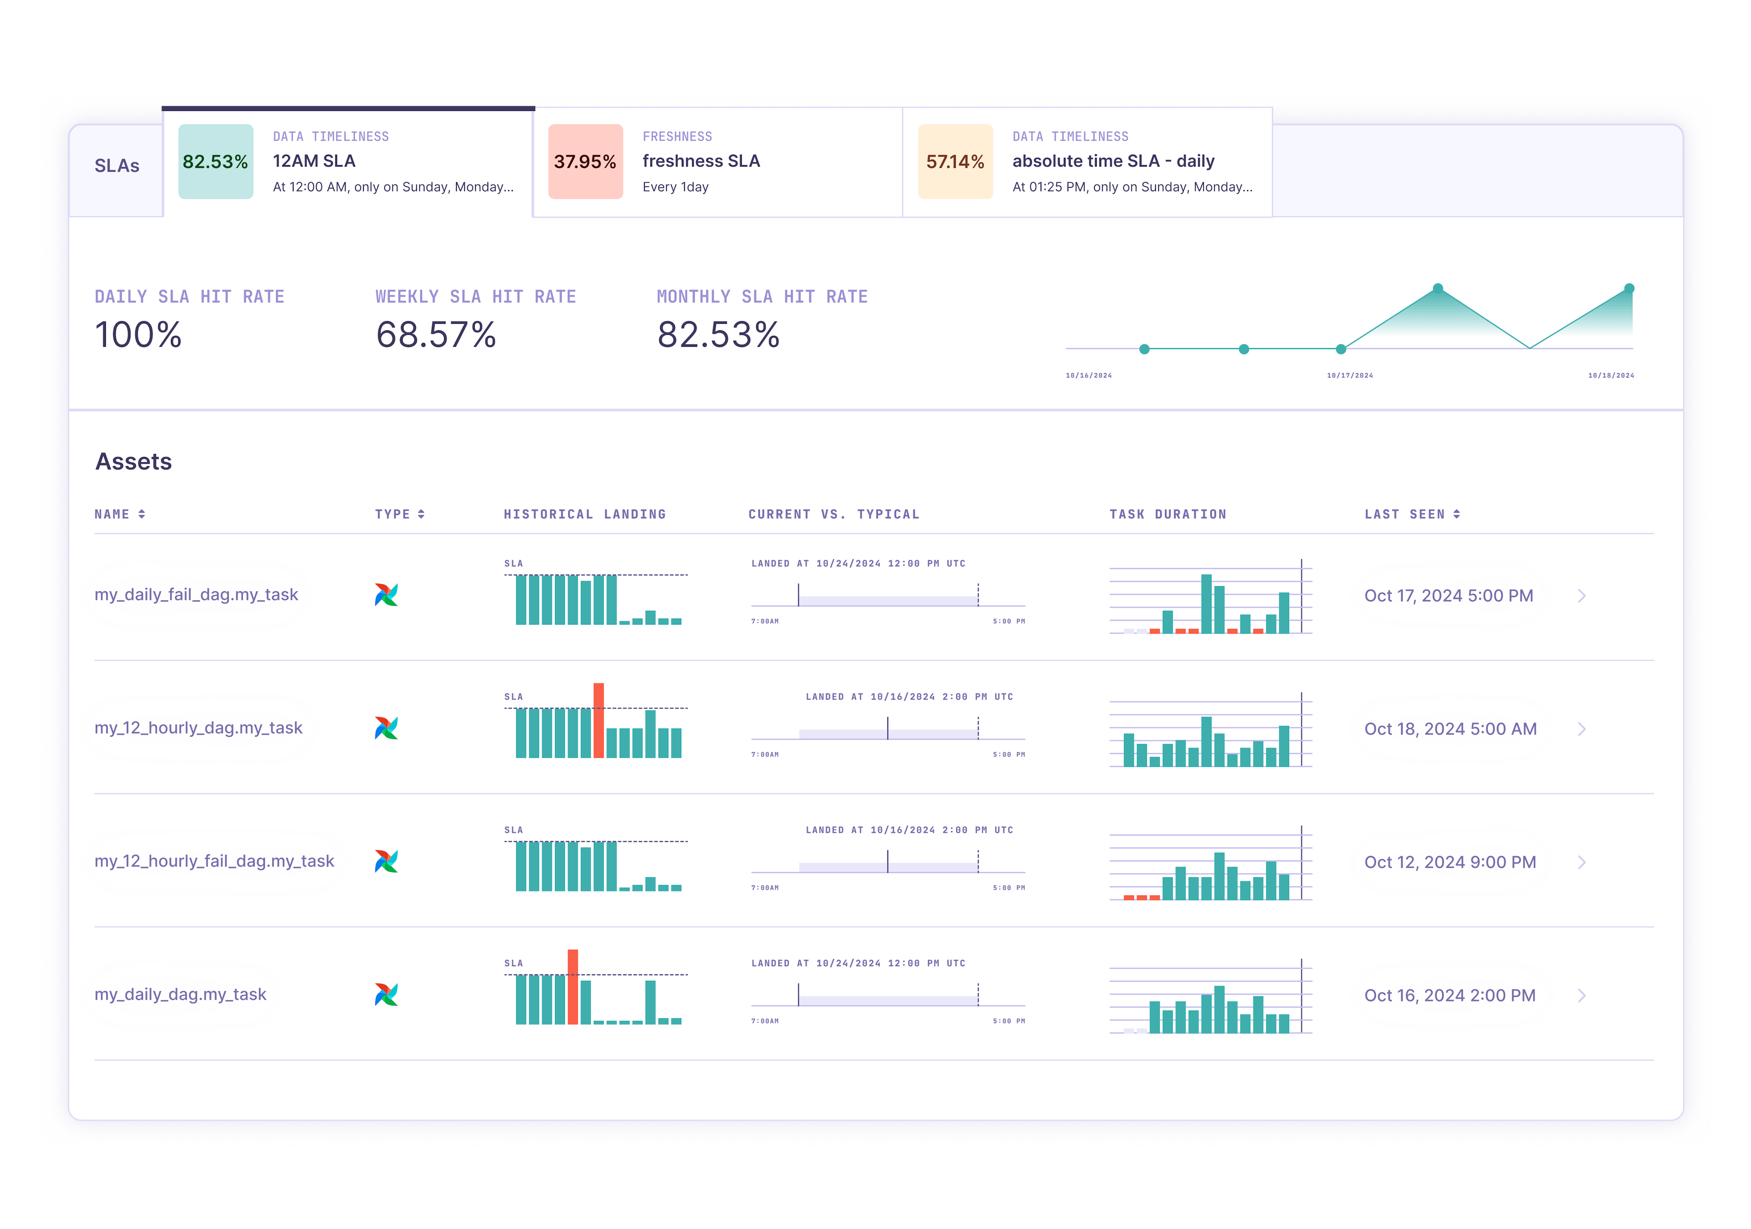1751x1229 pixels.
Task: Expand my_daily_fail_dag.my_task row chevron
Action: 1582,596
